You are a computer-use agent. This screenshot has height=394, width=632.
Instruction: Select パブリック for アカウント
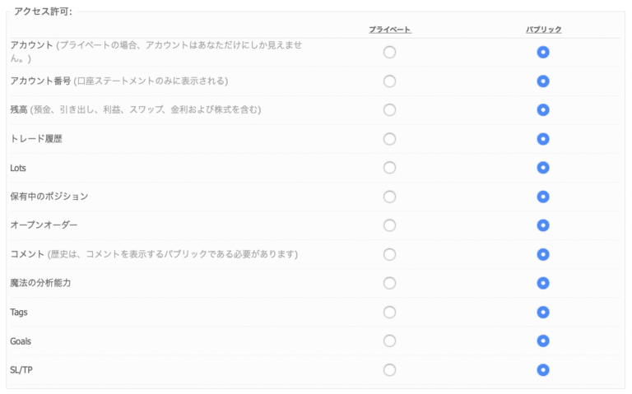[x=543, y=53]
